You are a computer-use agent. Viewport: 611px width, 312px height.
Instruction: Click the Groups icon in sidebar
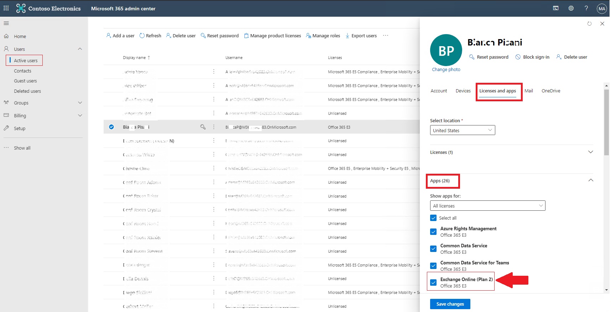[6, 103]
